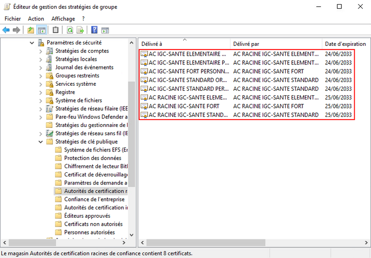Viewport: 371px width, 258px height.
Task: Collapse the Paramètres de sécurité node
Action: coord(32,43)
